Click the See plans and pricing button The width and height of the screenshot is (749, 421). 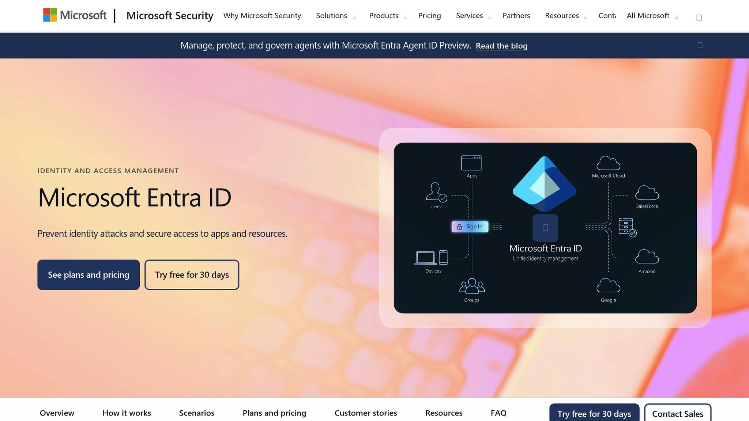tap(88, 274)
